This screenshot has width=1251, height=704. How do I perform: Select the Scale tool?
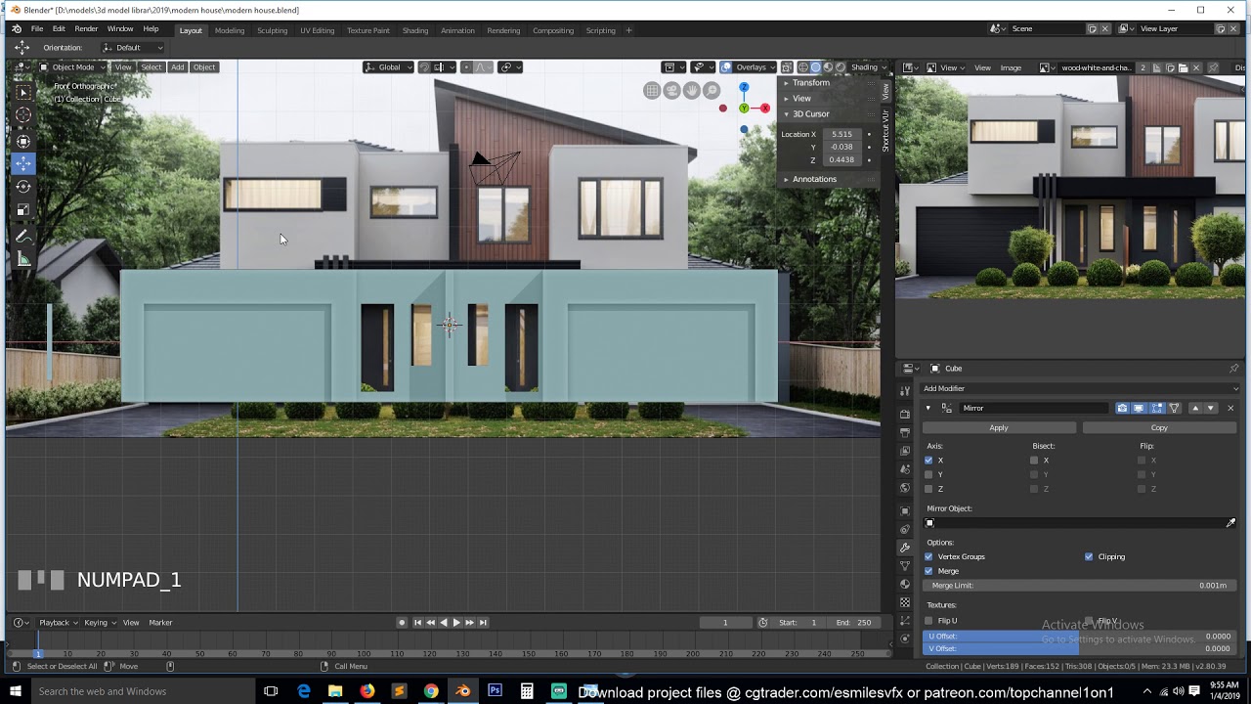pyautogui.click(x=23, y=210)
